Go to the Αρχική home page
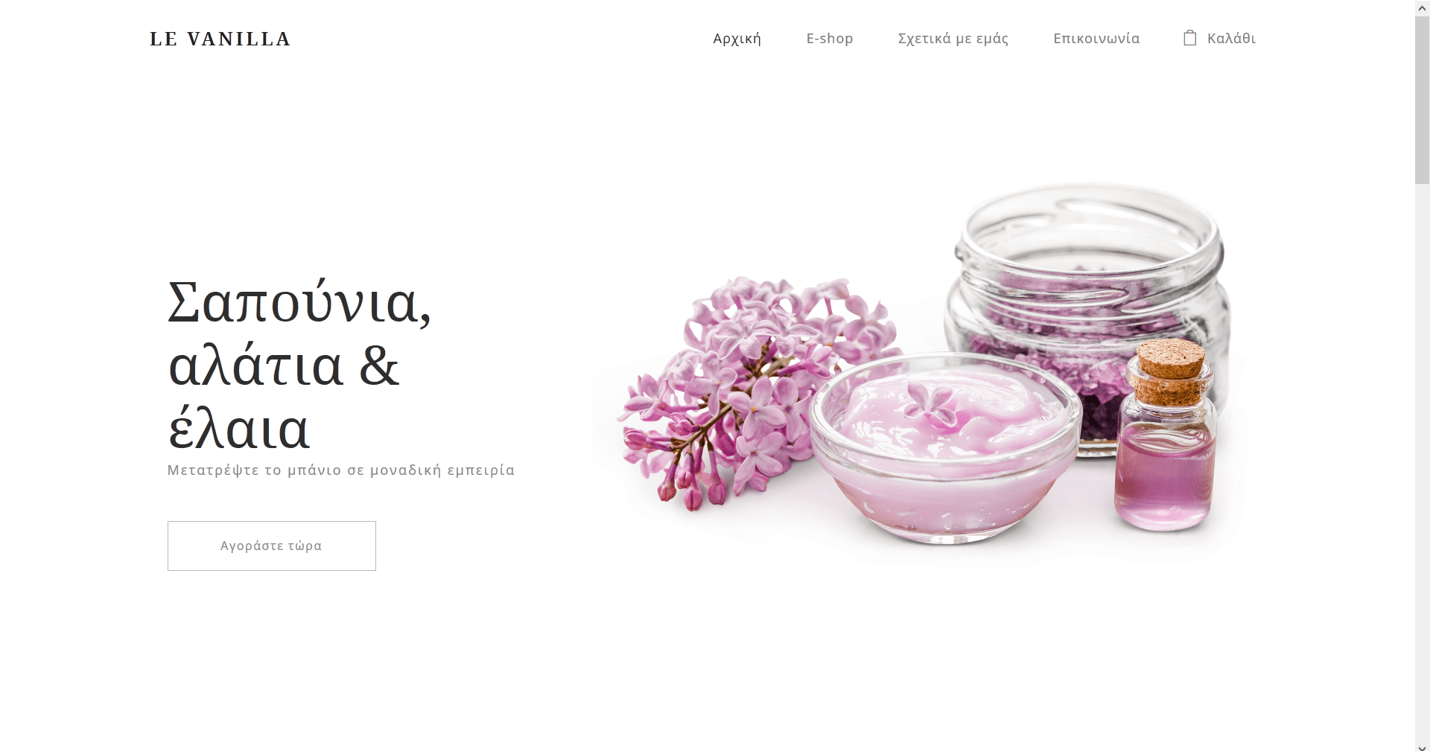Viewport: 1430px width, 751px height. [x=737, y=39]
